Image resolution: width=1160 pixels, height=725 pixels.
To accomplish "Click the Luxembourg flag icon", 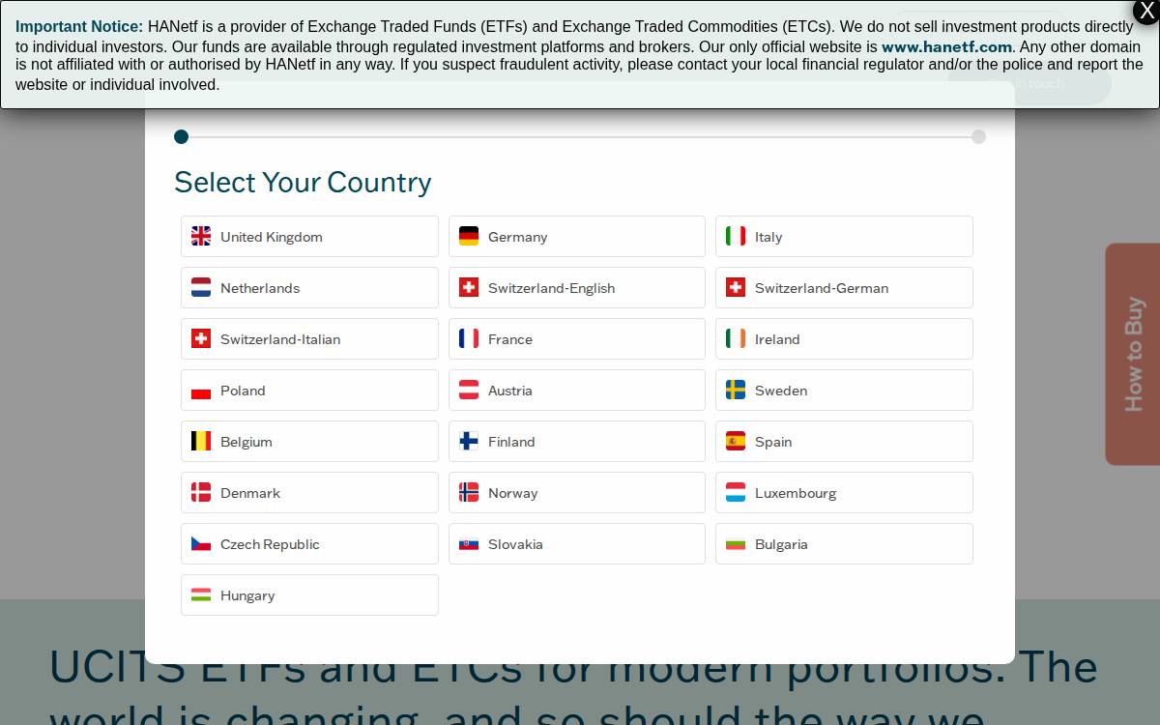I will [x=736, y=492].
